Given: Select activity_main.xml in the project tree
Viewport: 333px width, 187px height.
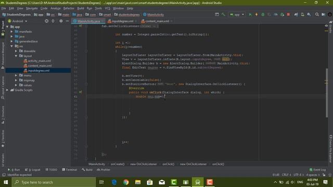Looking at the screenshot, I should [40, 61].
